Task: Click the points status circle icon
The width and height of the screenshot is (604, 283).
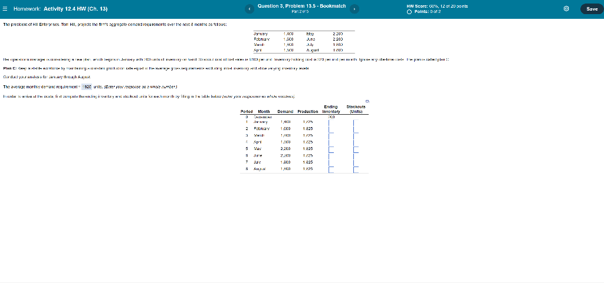Action: [409, 12]
